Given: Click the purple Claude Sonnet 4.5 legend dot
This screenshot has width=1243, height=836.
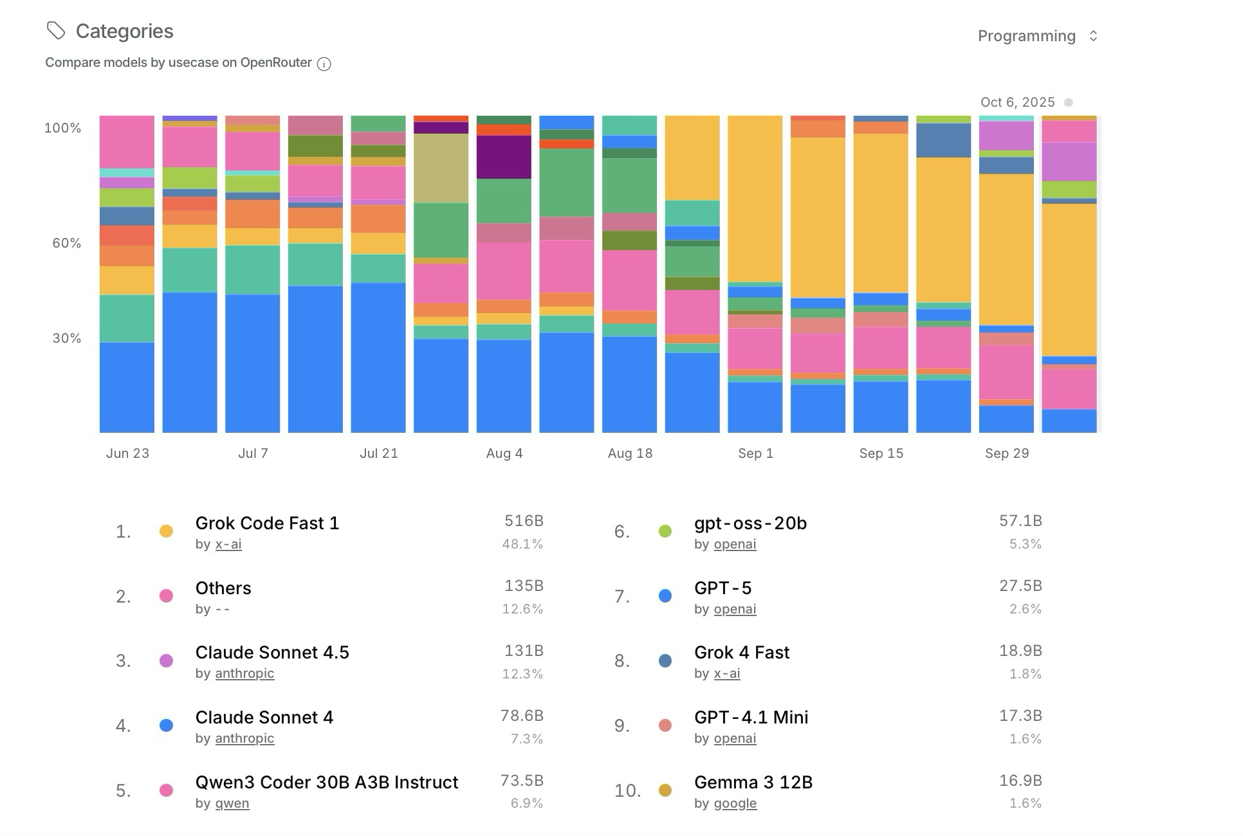Looking at the screenshot, I should (x=166, y=661).
